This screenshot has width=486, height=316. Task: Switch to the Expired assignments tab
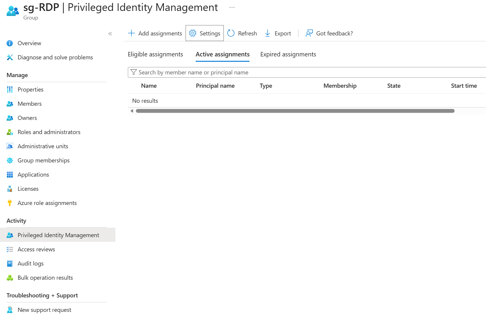(288, 54)
